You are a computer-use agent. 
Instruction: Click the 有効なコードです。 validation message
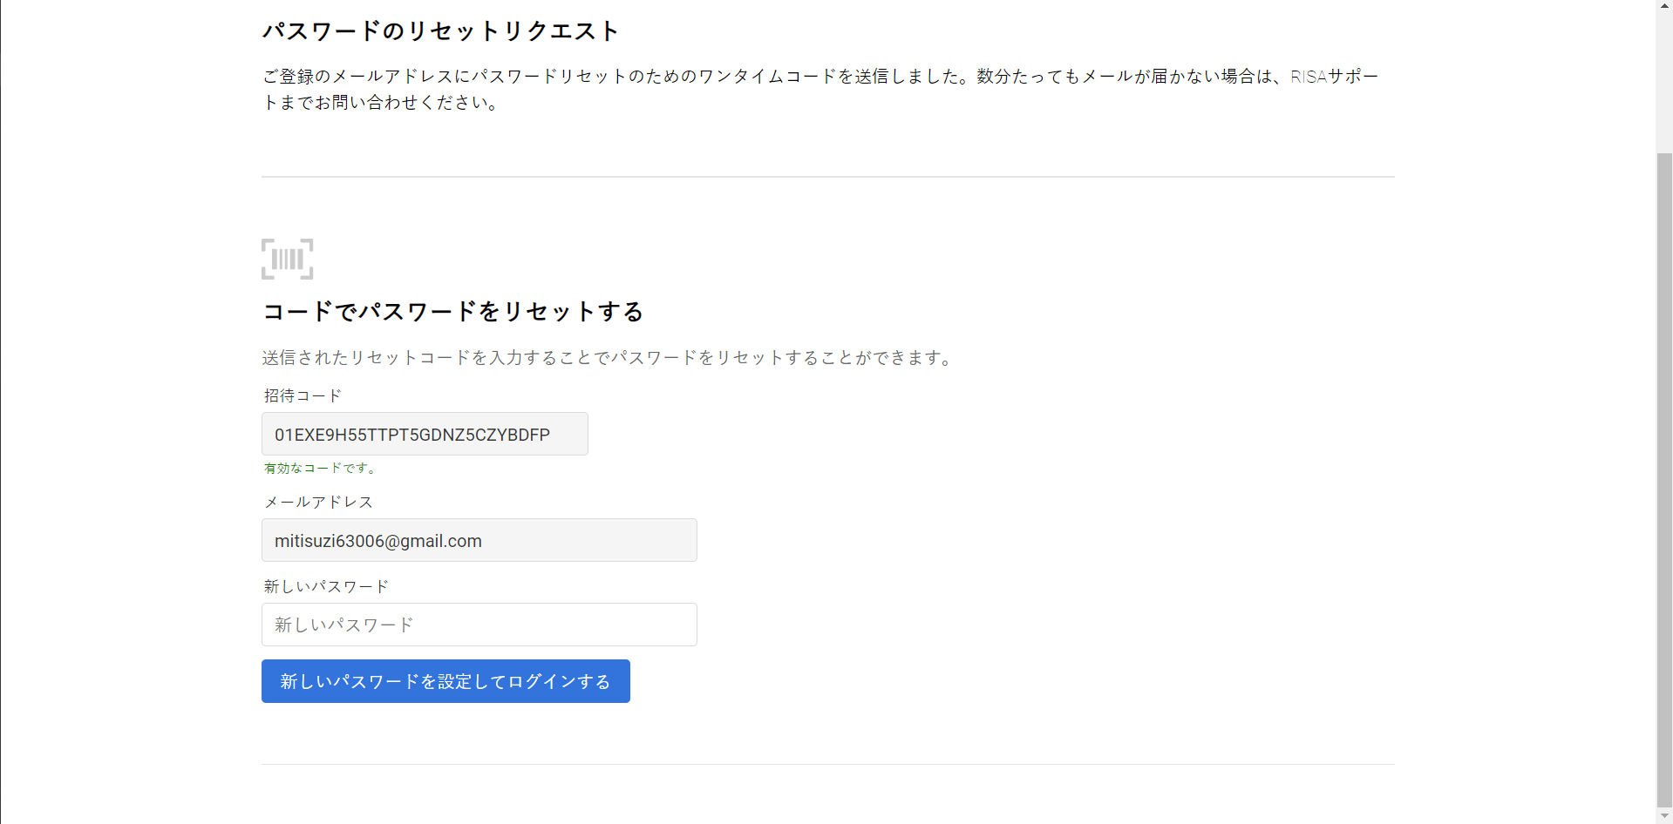pyautogui.click(x=321, y=468)
